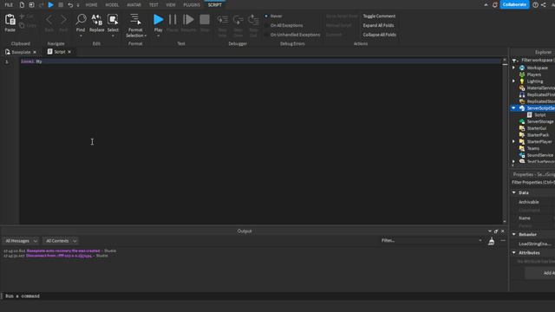Expand the Lighting tree node
The image size is (555, 312).
[514, 81]
